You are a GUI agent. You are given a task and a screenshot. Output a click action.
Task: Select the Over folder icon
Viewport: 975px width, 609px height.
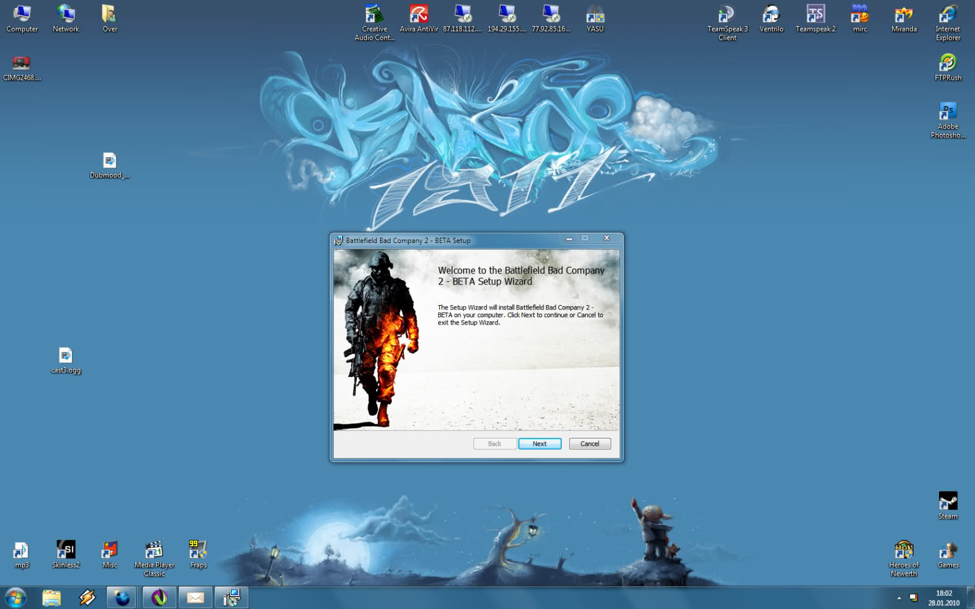110,18
